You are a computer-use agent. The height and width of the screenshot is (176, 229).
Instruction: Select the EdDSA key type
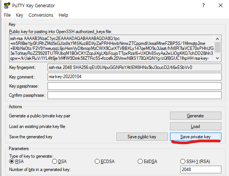(x=147, y=162)
